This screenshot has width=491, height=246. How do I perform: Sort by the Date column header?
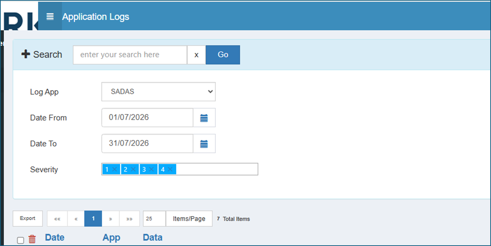tap(55, 238)
